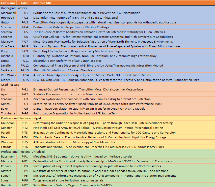Select Predicting Electrochemical Responses title

[x=76, y=51]
